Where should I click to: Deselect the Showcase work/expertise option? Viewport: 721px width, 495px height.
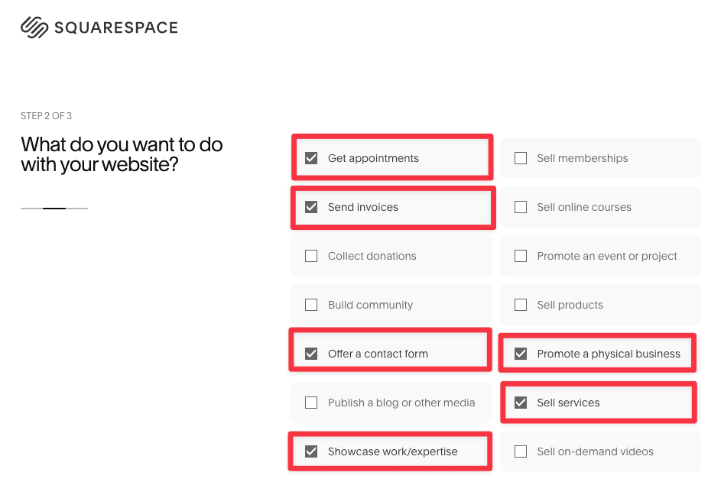(x=310, y=451)
